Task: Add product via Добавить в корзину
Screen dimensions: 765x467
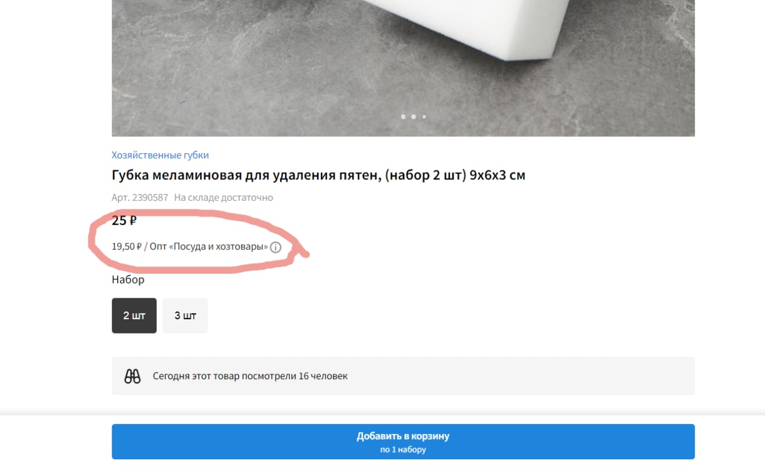Action: pos(403,442)
